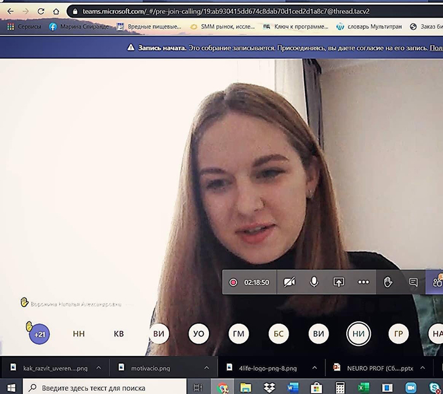
Task: Select participant avatar ГР
Action: (x=398, y=334)
